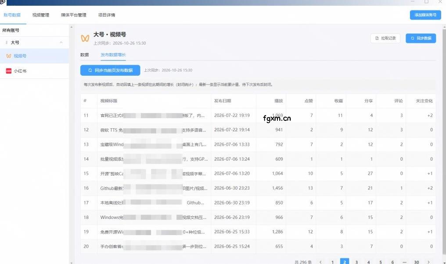The height and width of the screenshot is (264, 446).
Task: Click the large 视频号 logo beside the title
Action: tap(85, 38)
